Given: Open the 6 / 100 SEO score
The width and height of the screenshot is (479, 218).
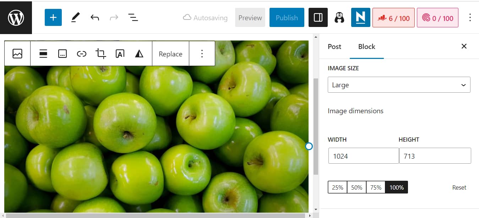Looking at the screenshot, I should (x=393, y=18).
